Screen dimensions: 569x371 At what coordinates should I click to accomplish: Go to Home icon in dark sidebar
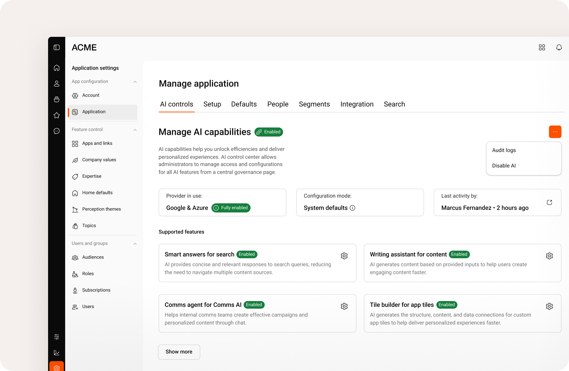pyautogui.click(x=57, y=68)
